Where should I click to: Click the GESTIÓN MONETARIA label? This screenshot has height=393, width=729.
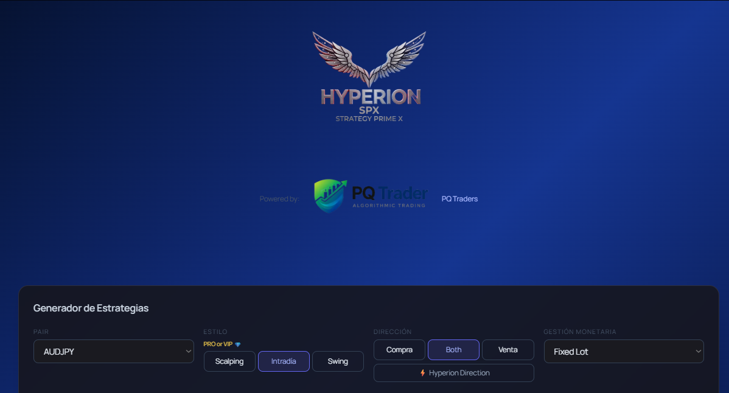[x=580, y=332]
